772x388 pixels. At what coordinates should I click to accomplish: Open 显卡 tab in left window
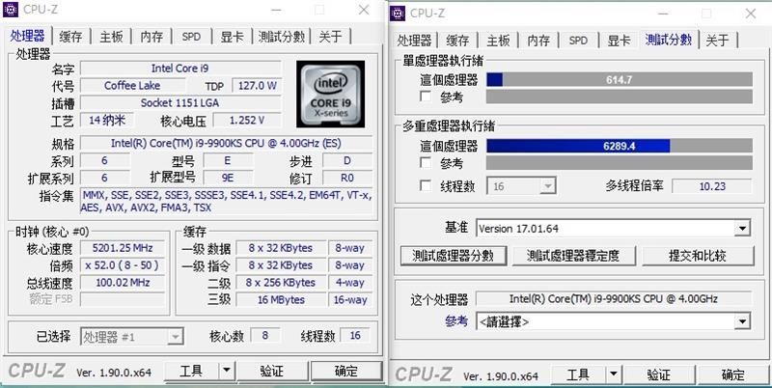point(232,37)
